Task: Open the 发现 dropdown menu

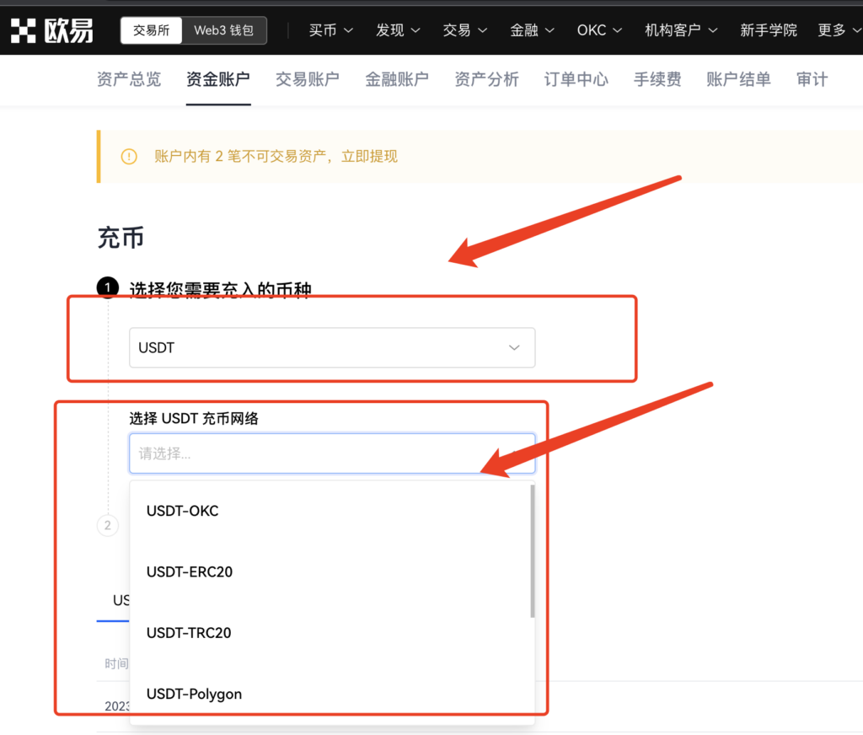Action: click(398, 30)
